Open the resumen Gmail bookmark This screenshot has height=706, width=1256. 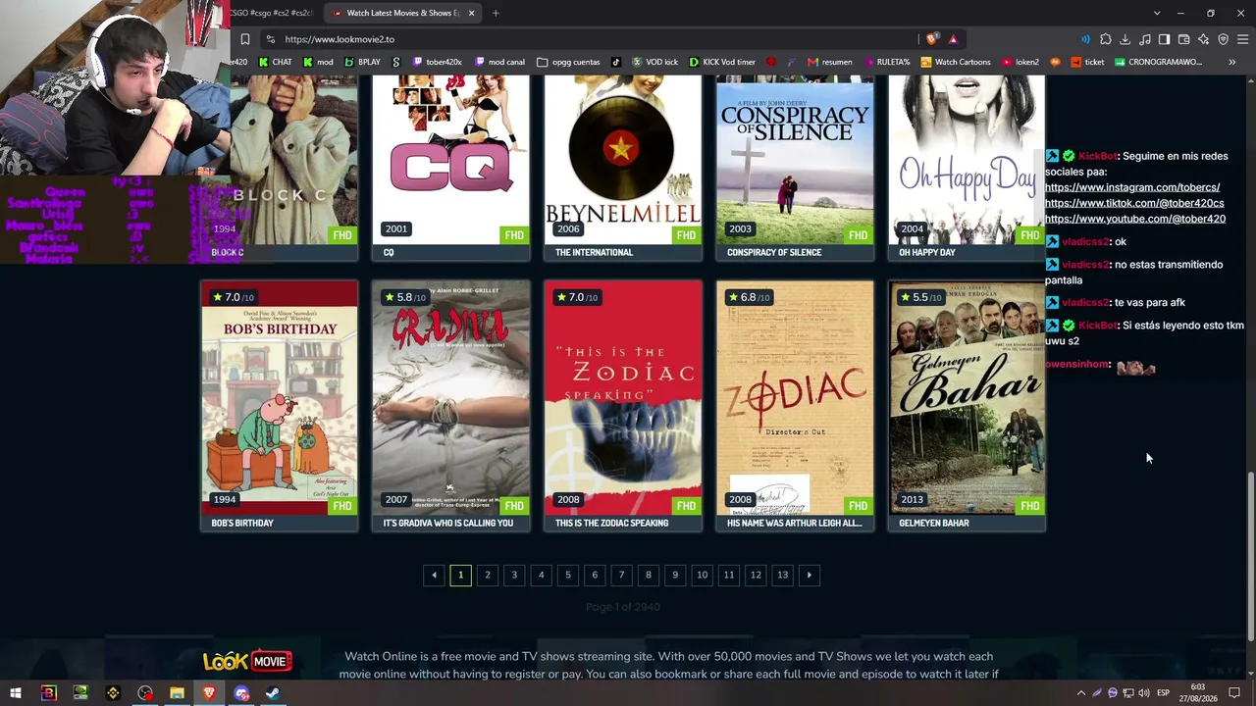tap(829, 62)
